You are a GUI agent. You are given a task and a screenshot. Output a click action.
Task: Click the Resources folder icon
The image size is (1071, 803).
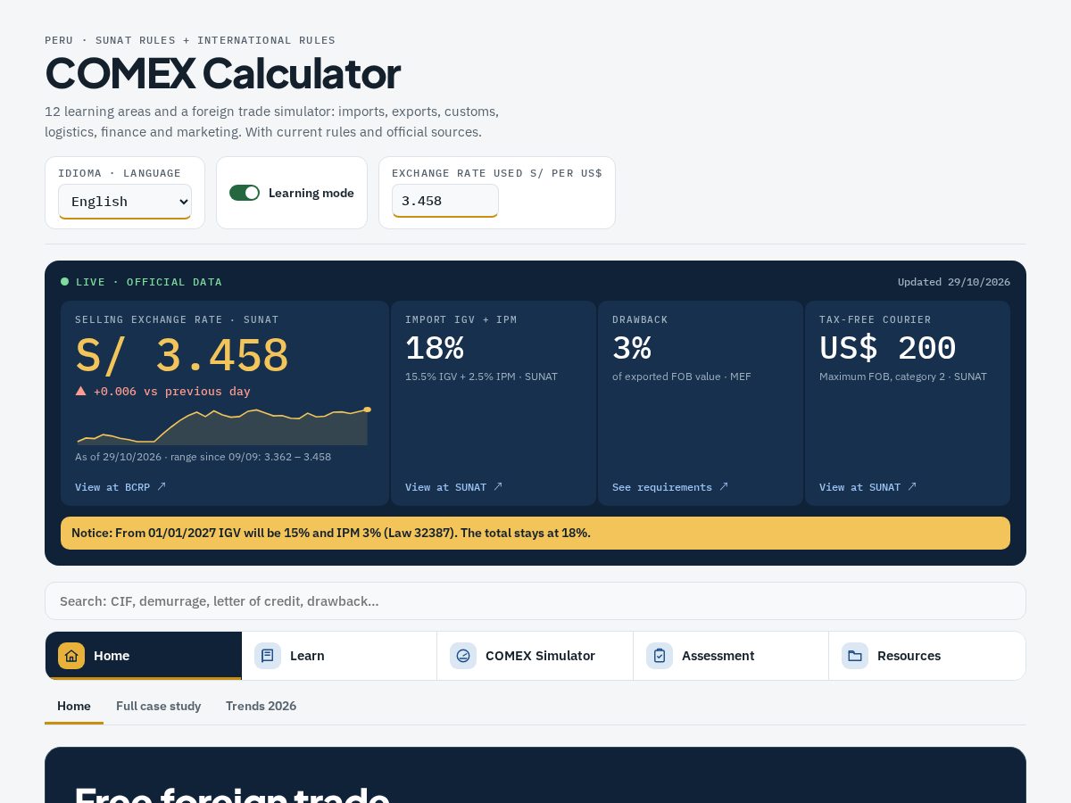tap(855, 656)
